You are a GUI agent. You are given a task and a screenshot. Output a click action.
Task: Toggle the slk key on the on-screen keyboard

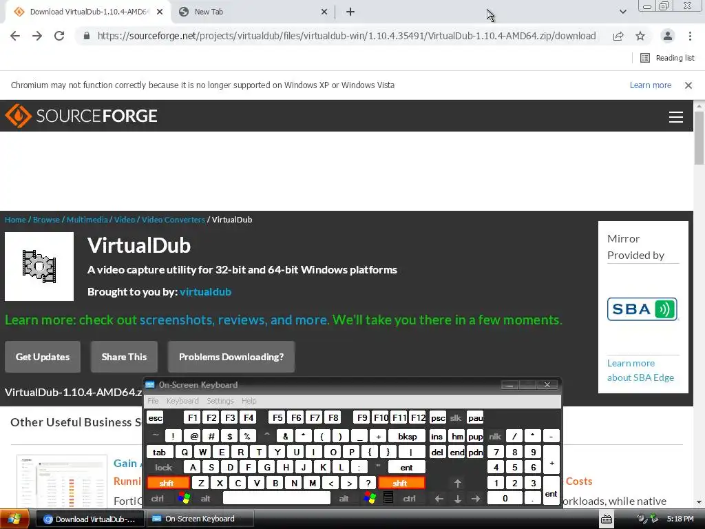click(x=456, y=418)
